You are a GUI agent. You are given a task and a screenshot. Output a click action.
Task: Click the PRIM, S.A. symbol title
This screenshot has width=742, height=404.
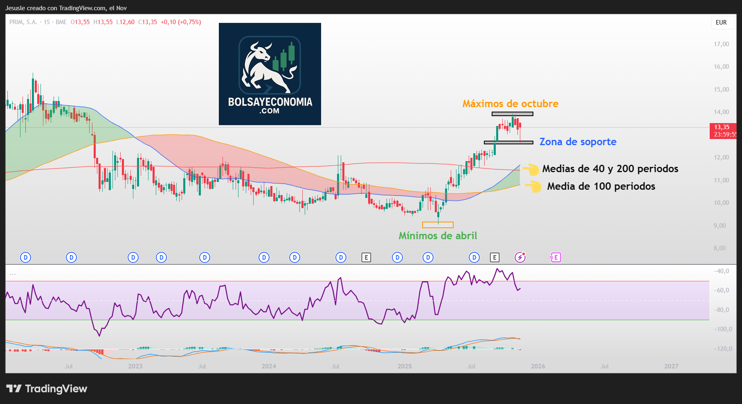click(23, 22)
